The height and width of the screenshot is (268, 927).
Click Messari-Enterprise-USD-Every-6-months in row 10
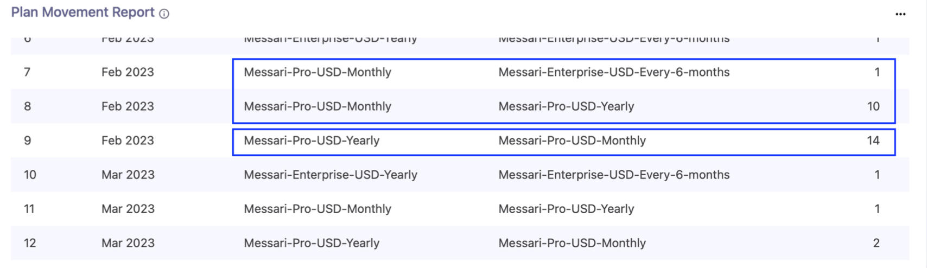click(x=614, y=175)
